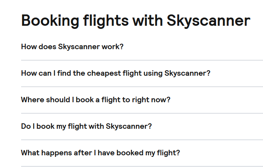The width and height of the screenshot is (263, 167).
Task: Click divider line below the cheapest flight question
Action: click(x=142, y=87)
